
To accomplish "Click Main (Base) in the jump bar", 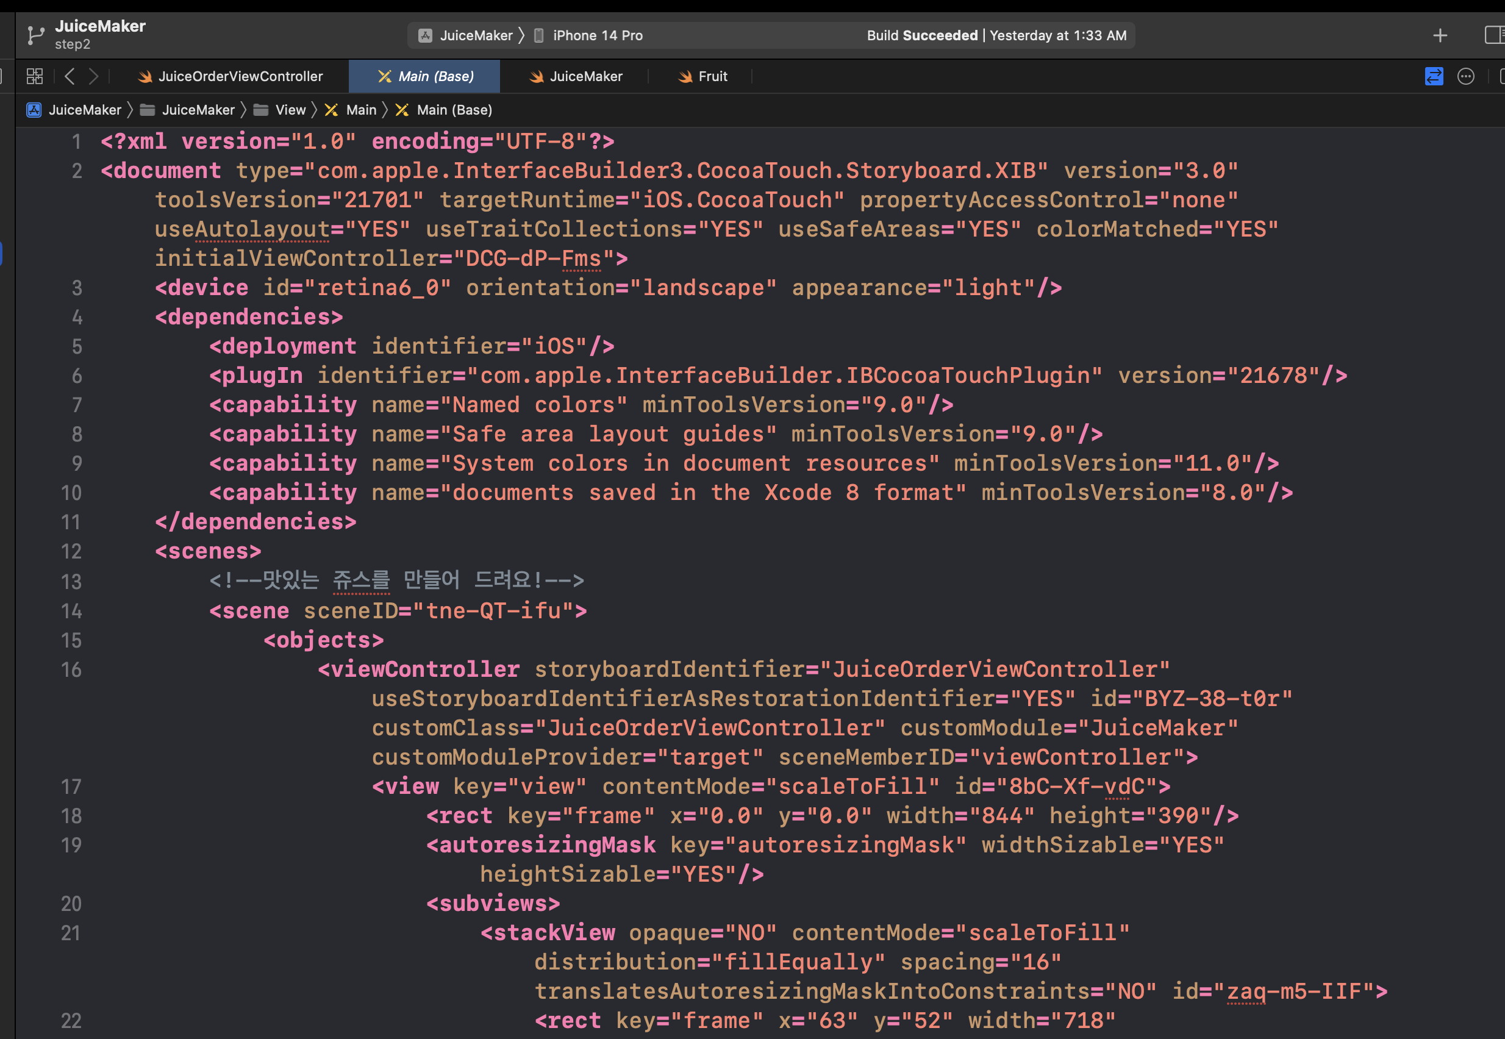I will click(454, 110).
